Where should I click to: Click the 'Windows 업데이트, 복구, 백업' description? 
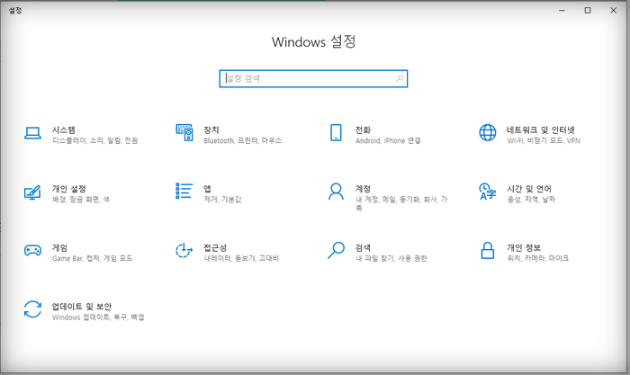click(x=98, y=317)
